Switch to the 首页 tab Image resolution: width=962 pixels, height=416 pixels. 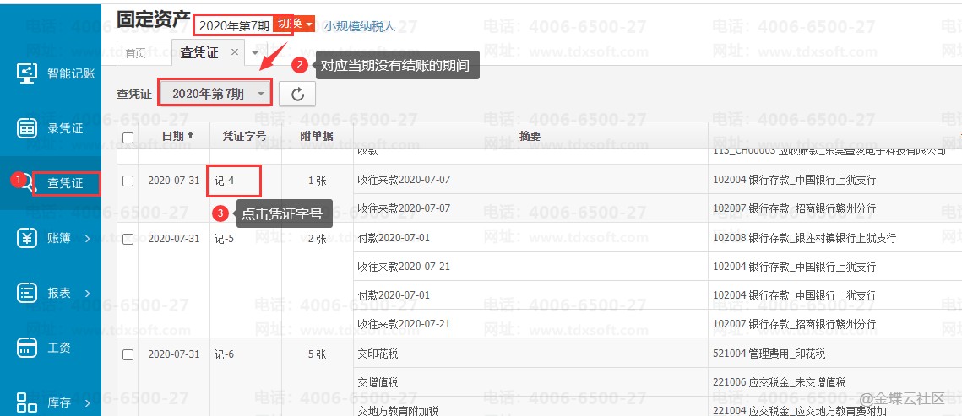click(x=135, y=53)
